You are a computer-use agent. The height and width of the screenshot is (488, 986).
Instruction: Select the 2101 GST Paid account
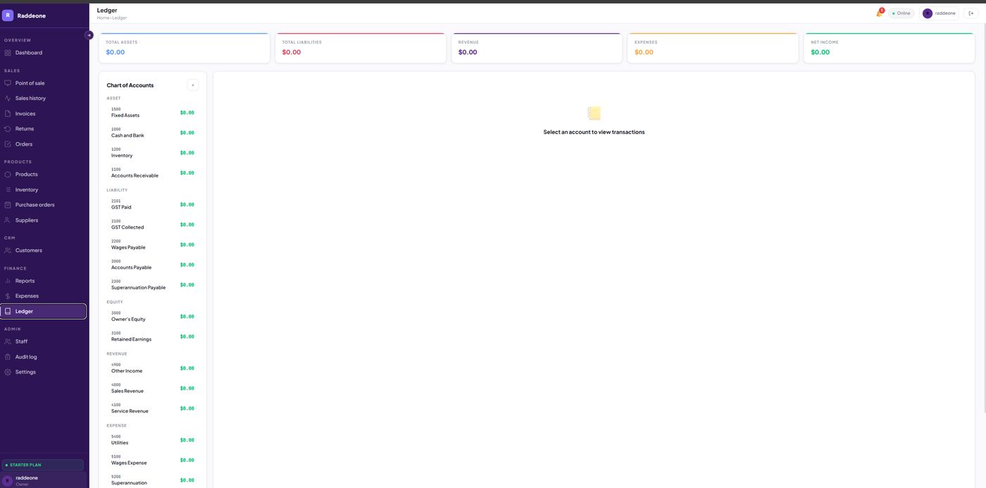pos(153,204)
